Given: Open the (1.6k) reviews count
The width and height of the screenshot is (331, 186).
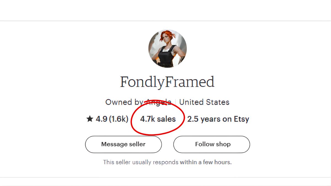Looking at the screenshot, I should 119,119.
